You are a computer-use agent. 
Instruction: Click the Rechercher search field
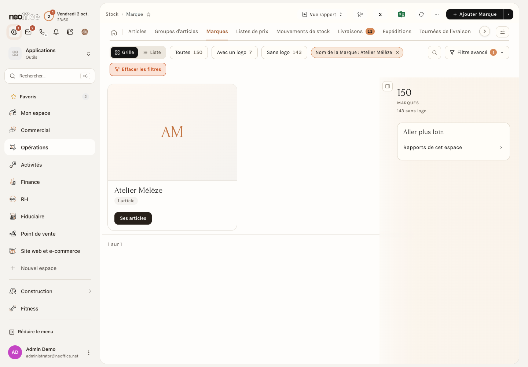point(50,76)
